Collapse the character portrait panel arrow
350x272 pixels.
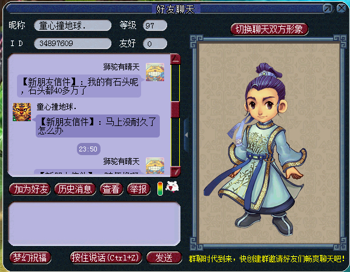[186, 135]
